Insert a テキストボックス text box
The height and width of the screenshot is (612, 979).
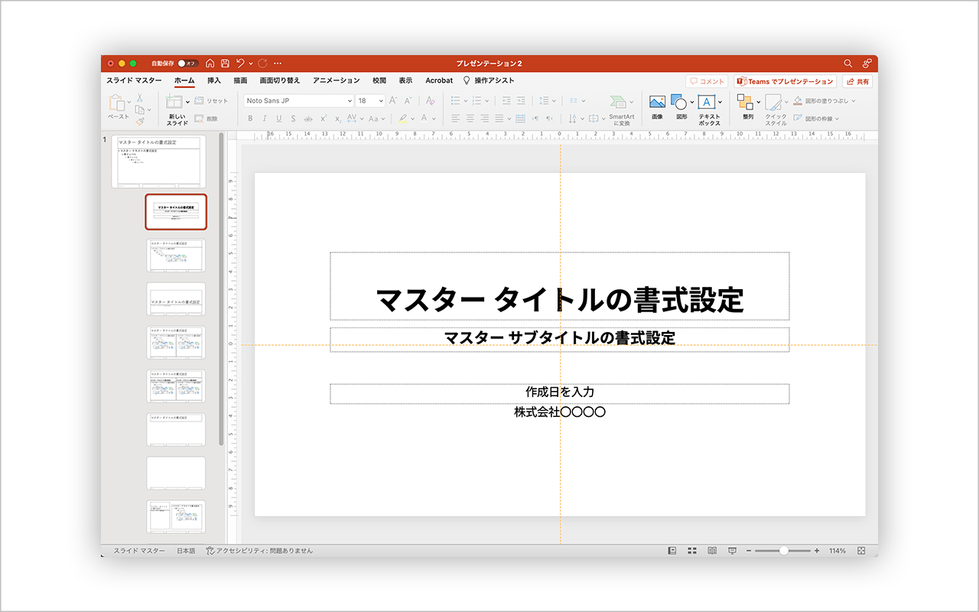click(707, 103)
